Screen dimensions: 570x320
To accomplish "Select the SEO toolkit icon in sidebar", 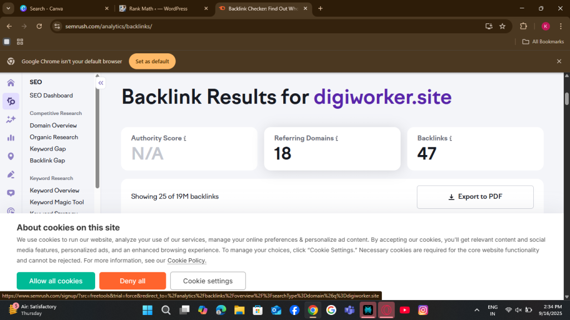I will (x=11, y=101).
